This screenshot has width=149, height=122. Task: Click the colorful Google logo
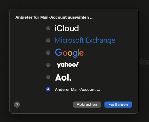click(69, 53)
